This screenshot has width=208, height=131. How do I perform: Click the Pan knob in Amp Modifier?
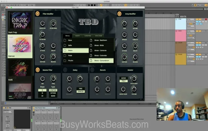pos(124,23)
